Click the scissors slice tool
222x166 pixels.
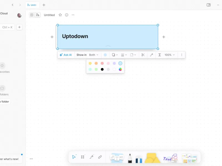pyautogui.click(x=143, y=55)
